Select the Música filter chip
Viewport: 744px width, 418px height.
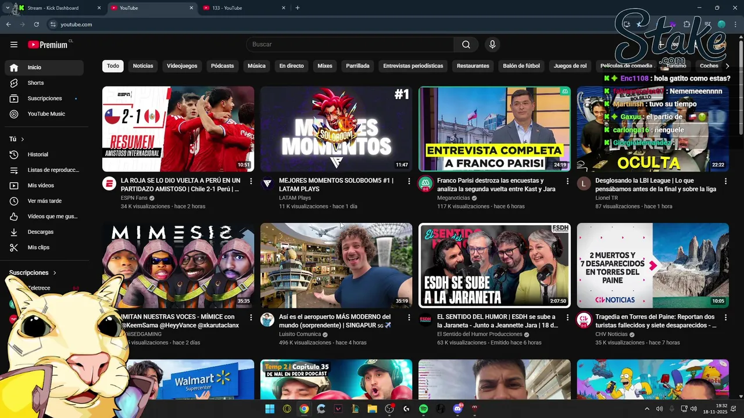click(x=256, y=66)
